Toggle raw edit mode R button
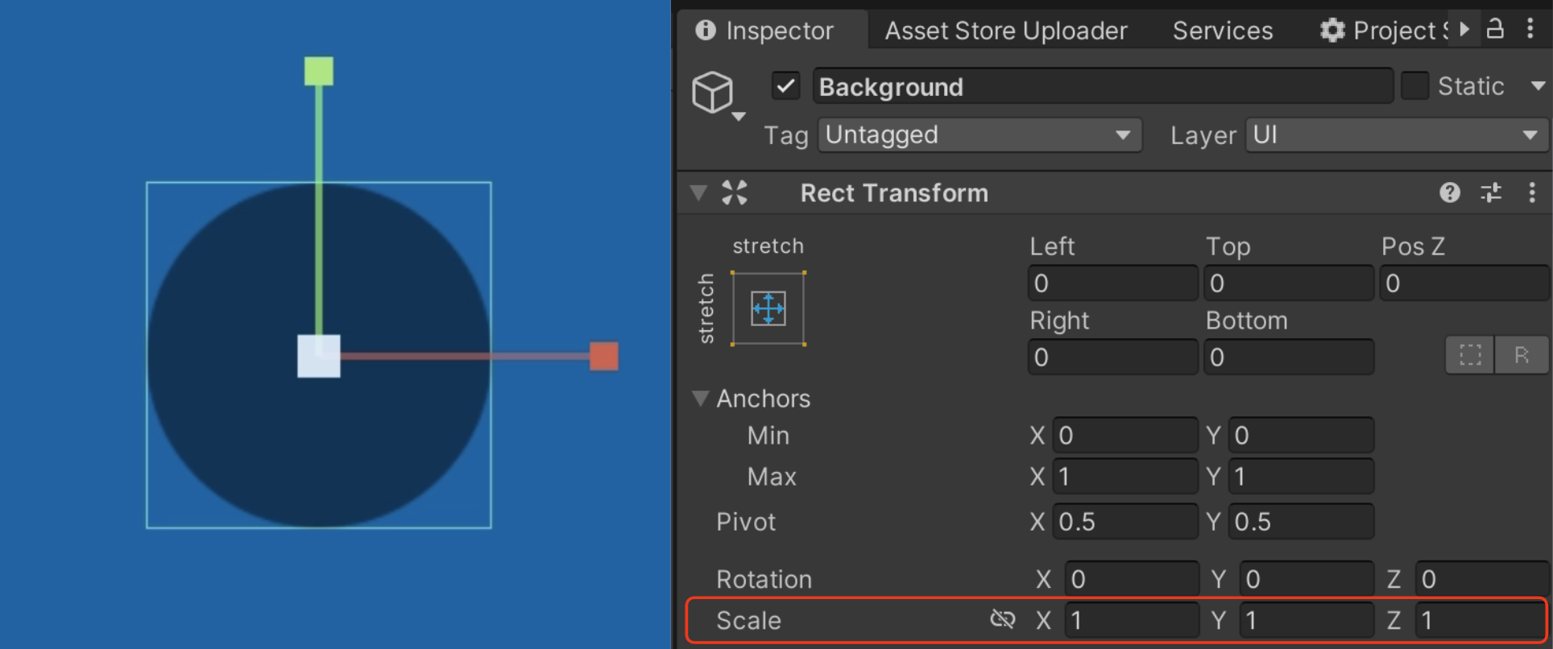Image resolution: width=1553 pixels, height=649 pixels. click(x=1521, y=355)
